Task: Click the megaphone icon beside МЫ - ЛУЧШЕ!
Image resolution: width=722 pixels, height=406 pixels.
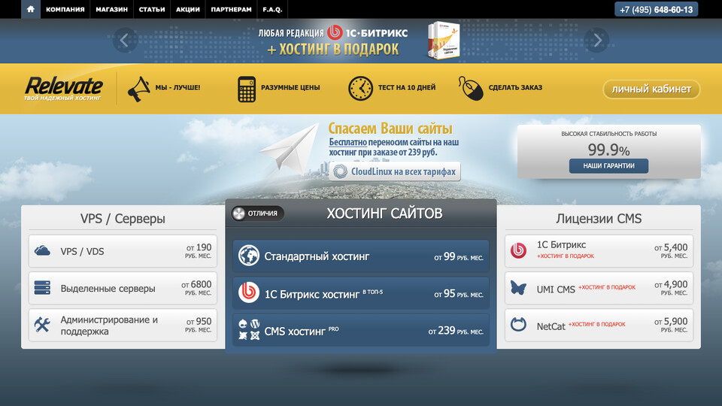Action: click(x=138, y=88)
